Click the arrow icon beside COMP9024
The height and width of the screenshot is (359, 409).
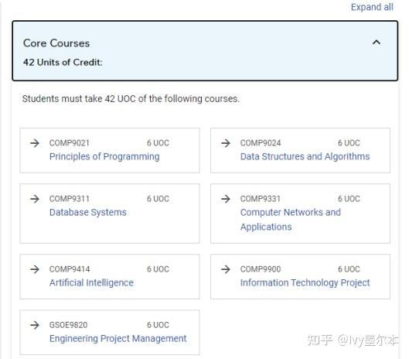(226, 143)
